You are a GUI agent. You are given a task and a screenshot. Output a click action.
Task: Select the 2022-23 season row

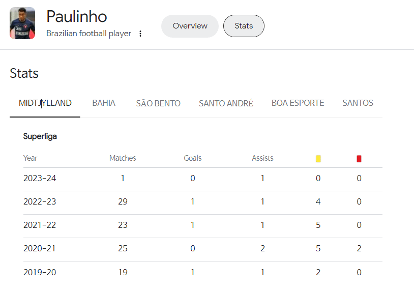[203, 202]
